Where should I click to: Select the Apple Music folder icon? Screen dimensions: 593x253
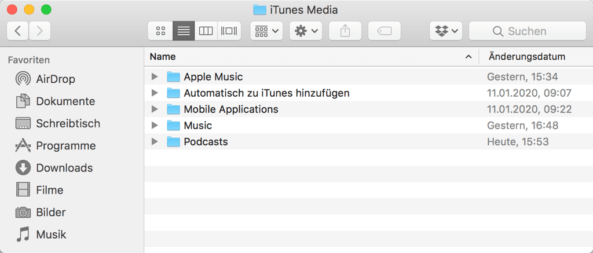(173, 77)
